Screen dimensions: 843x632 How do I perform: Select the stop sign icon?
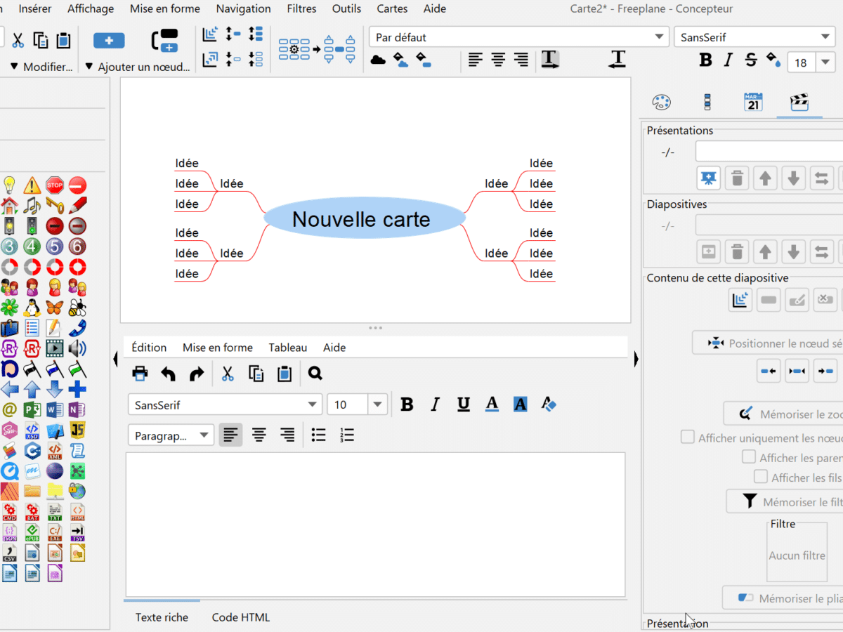coord(54,185)
